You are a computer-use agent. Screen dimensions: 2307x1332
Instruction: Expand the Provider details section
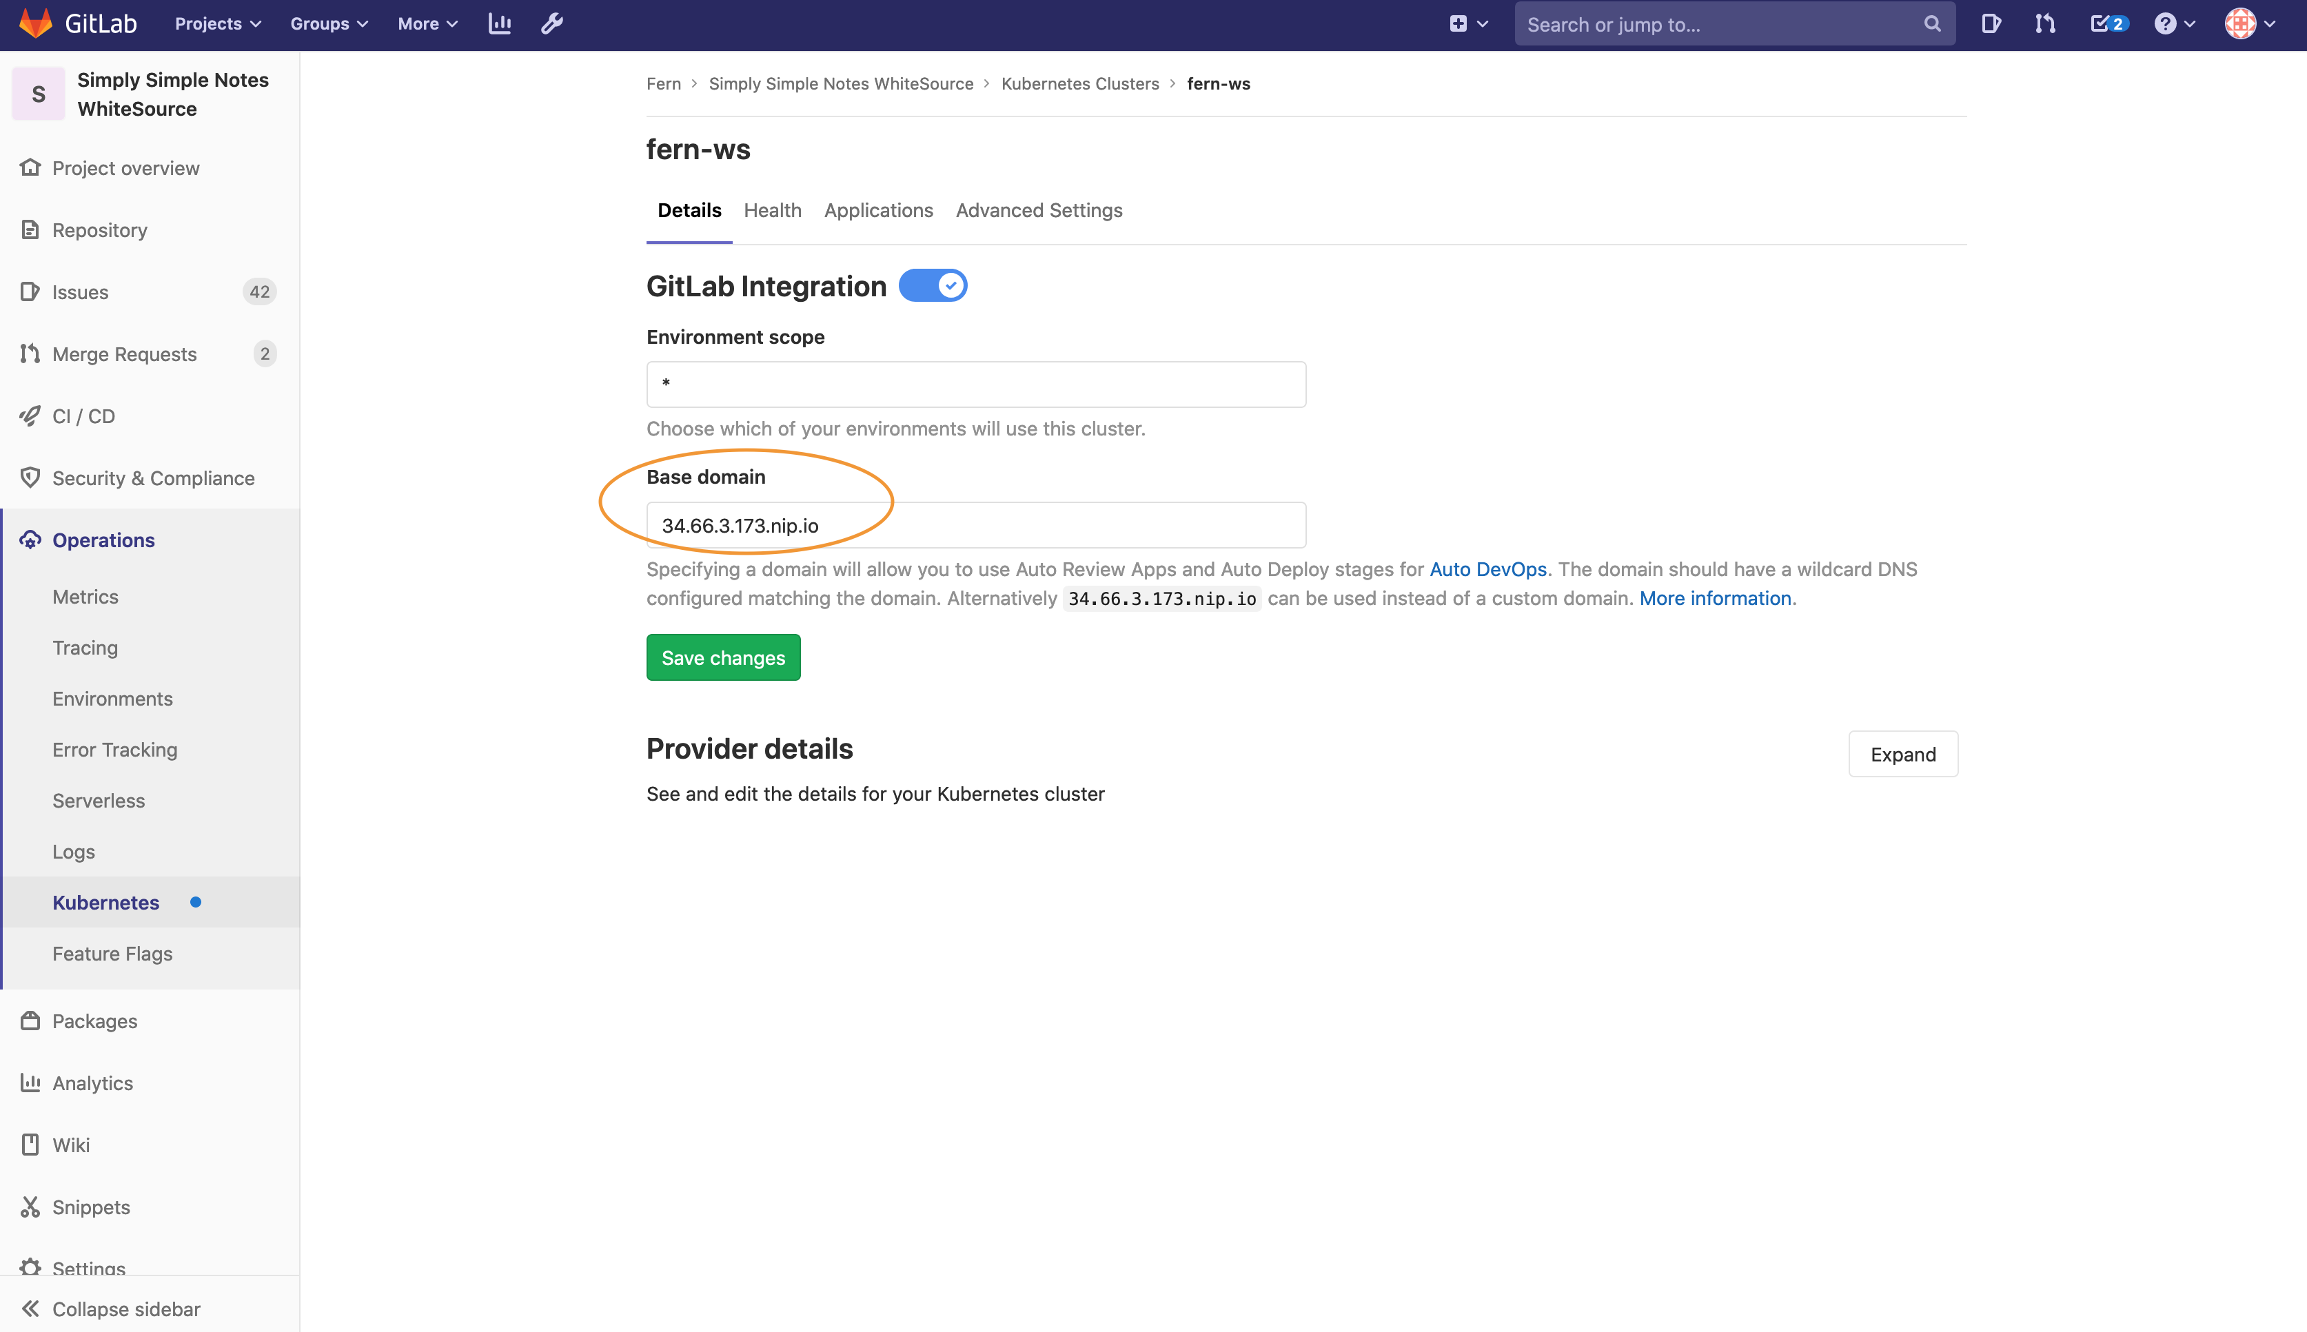pyautogui.click(x=1902, y=754)
